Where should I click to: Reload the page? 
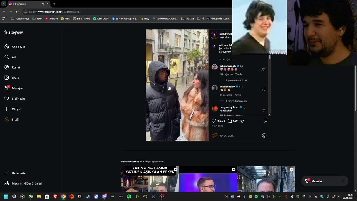point(17,12)
